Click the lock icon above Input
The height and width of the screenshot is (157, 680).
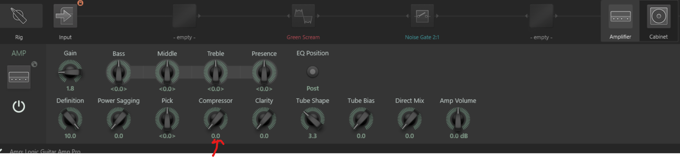80,3
